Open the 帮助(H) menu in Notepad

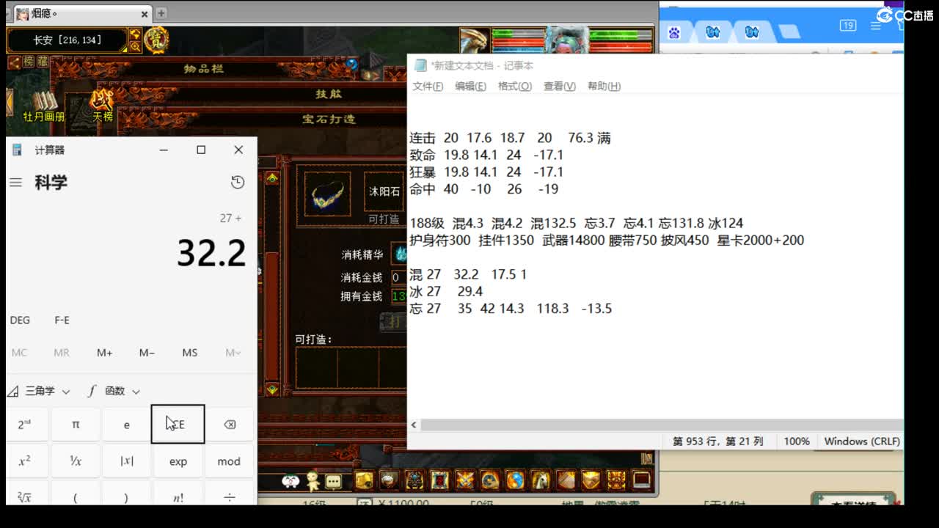point(604,86)
